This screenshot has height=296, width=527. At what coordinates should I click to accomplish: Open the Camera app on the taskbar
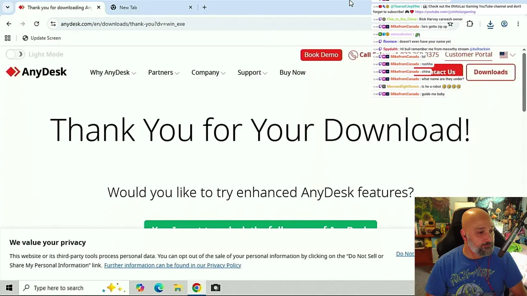click(x=215, y=288)
